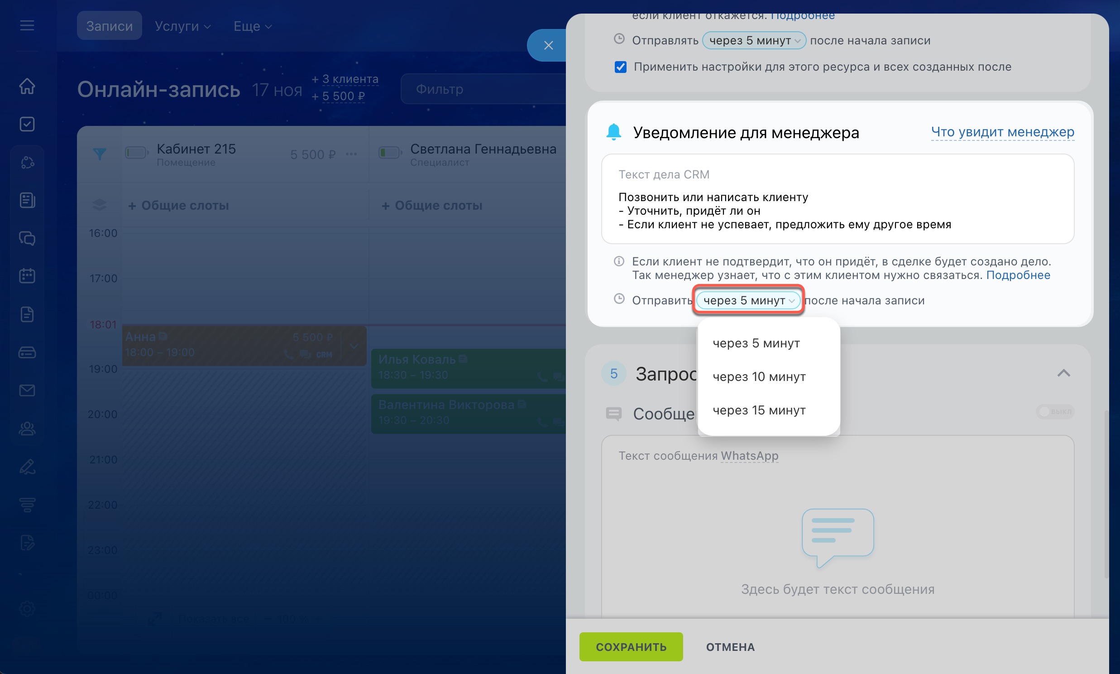Open the Tasks checkmark icon in the sidebar
Image resolution: width=1120 pixels, height=674 pixels.
(27, 124)
